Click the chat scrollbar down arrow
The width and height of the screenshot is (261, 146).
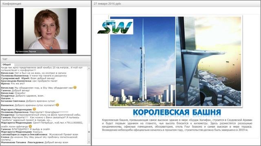(x=89, y=142)
